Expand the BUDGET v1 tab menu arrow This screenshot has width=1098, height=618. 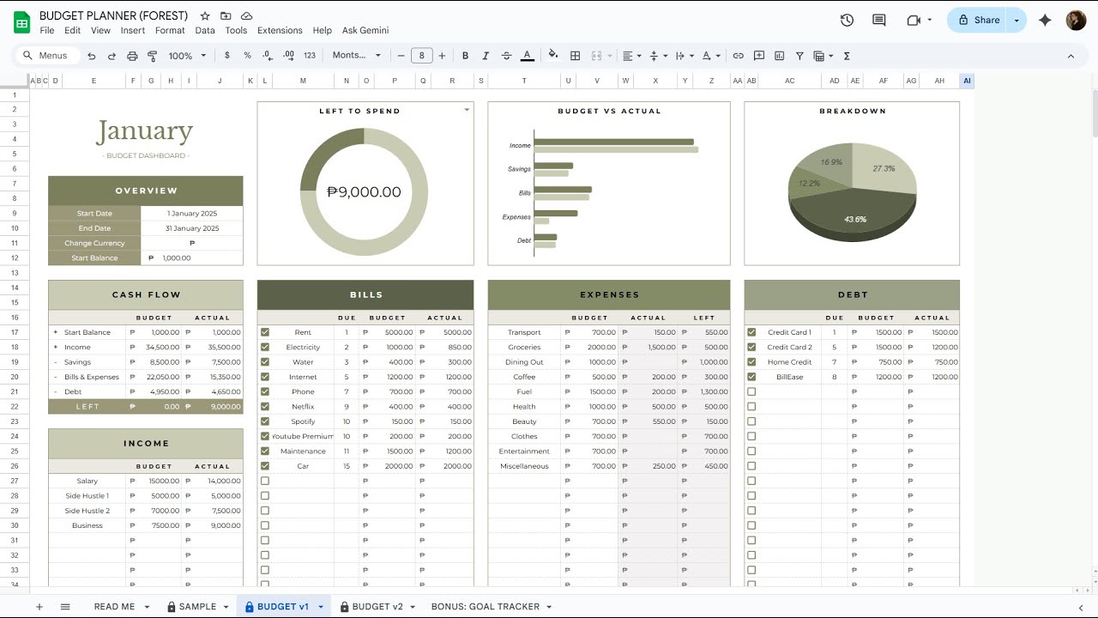pos(321,607)
